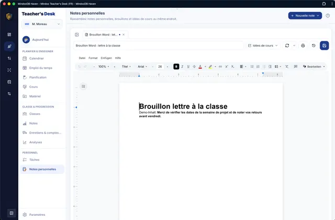Open Planification in the sidebar
This screenshot has height=220, width=335.
click(x=42, y=78)
